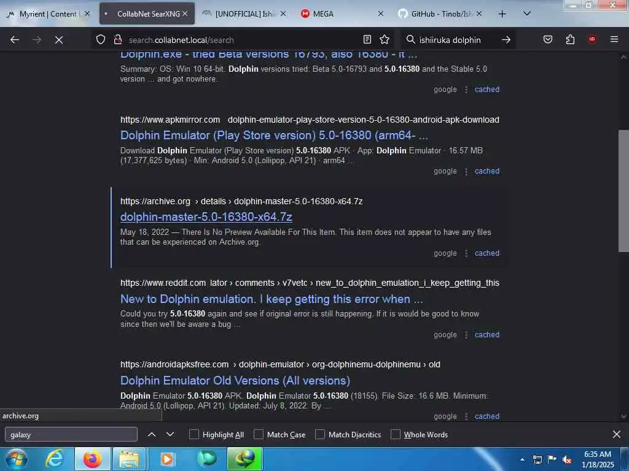Launch Internet Explorer from taskbar
The image size is (629, 471).
(x=55, y=459)
